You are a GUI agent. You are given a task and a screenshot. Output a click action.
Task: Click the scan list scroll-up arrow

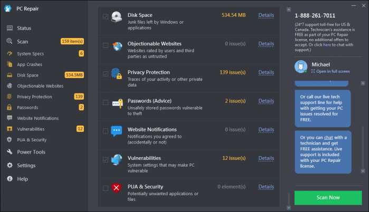coord(289,9)
